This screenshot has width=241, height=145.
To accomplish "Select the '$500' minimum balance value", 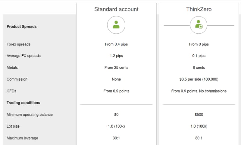I will (199, 114).
